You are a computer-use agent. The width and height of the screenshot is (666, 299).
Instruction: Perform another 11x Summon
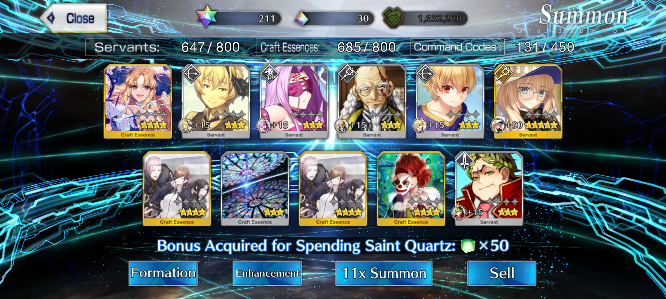pos(384,273)
